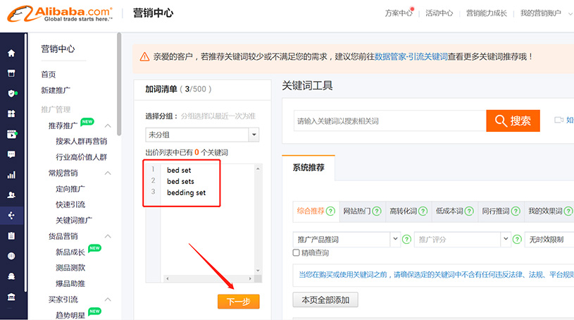Tick the 精确查询 checkbox
The height and width of the screenshot is (320, 574).
point(296,252)
